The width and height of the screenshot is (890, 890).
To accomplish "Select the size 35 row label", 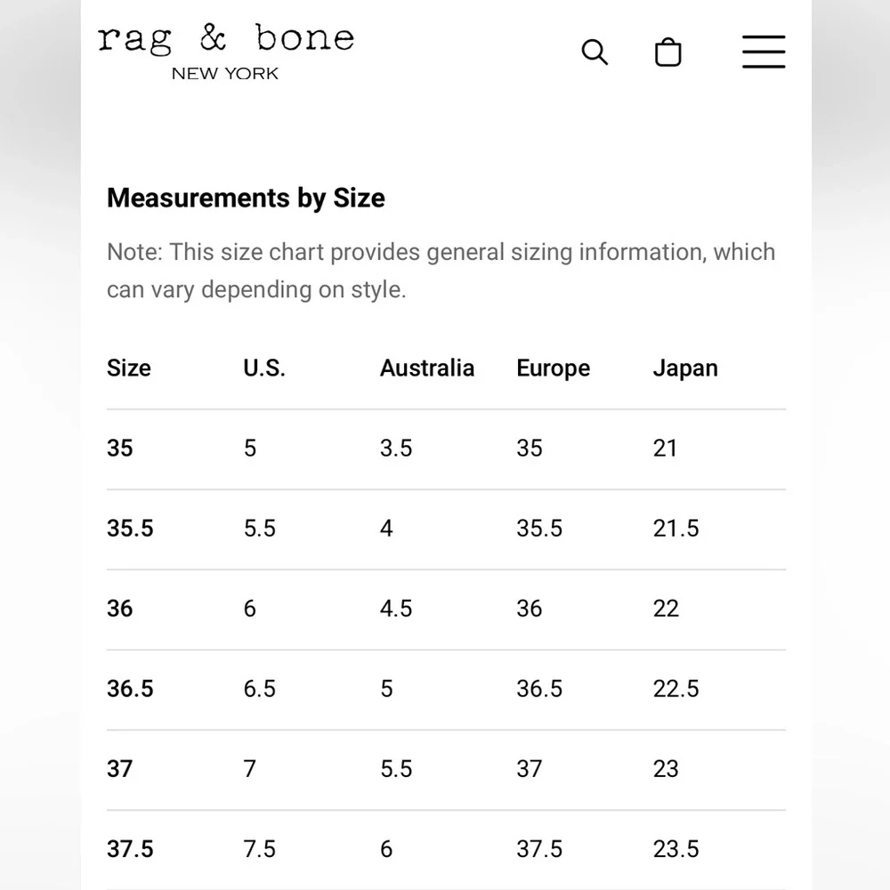I will coord(120,449).
